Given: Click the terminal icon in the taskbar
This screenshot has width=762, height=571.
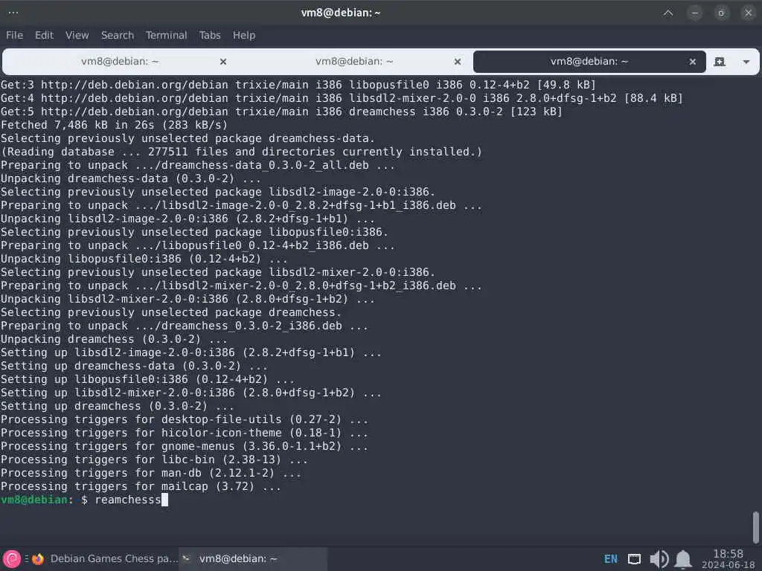Looking at the screenshot, I should [x=187, y=558].
